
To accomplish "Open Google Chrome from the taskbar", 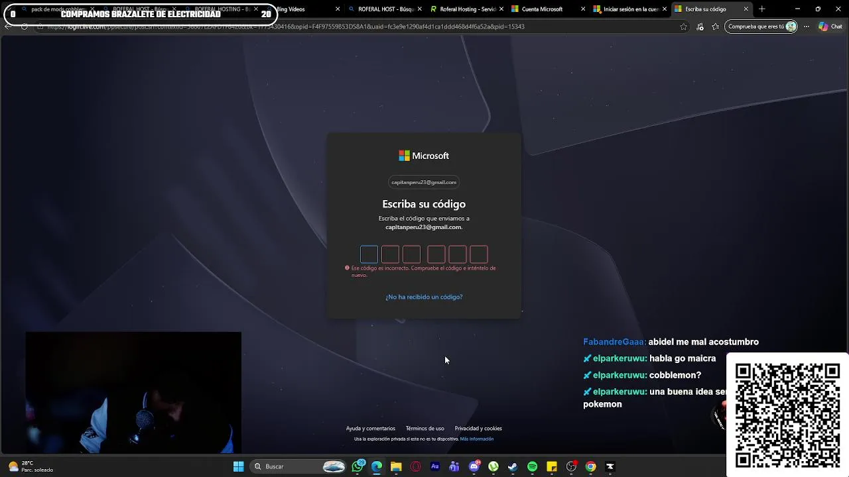I will tap(591, 466).
